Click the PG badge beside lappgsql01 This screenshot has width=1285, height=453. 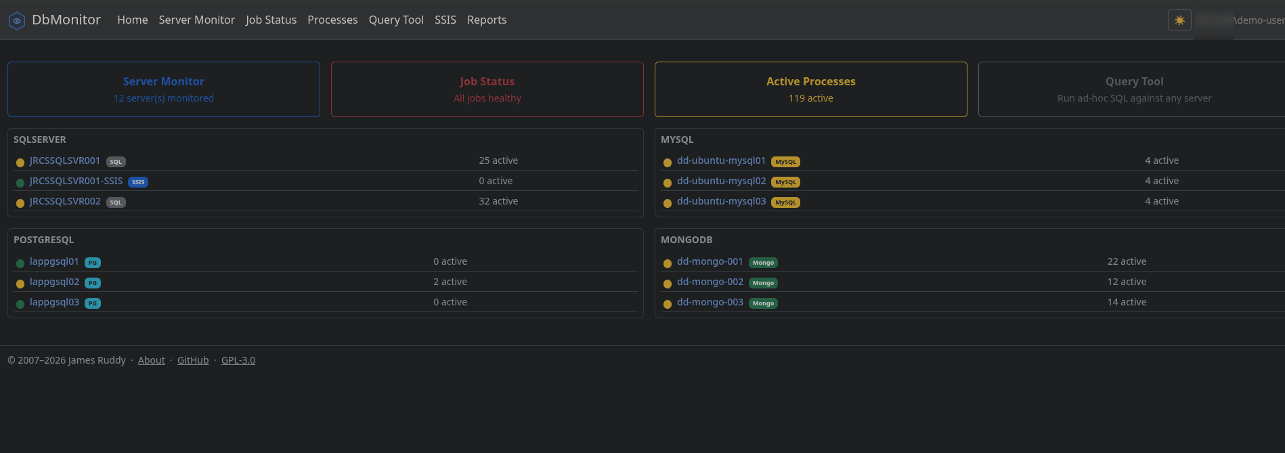tap(93, 263)
